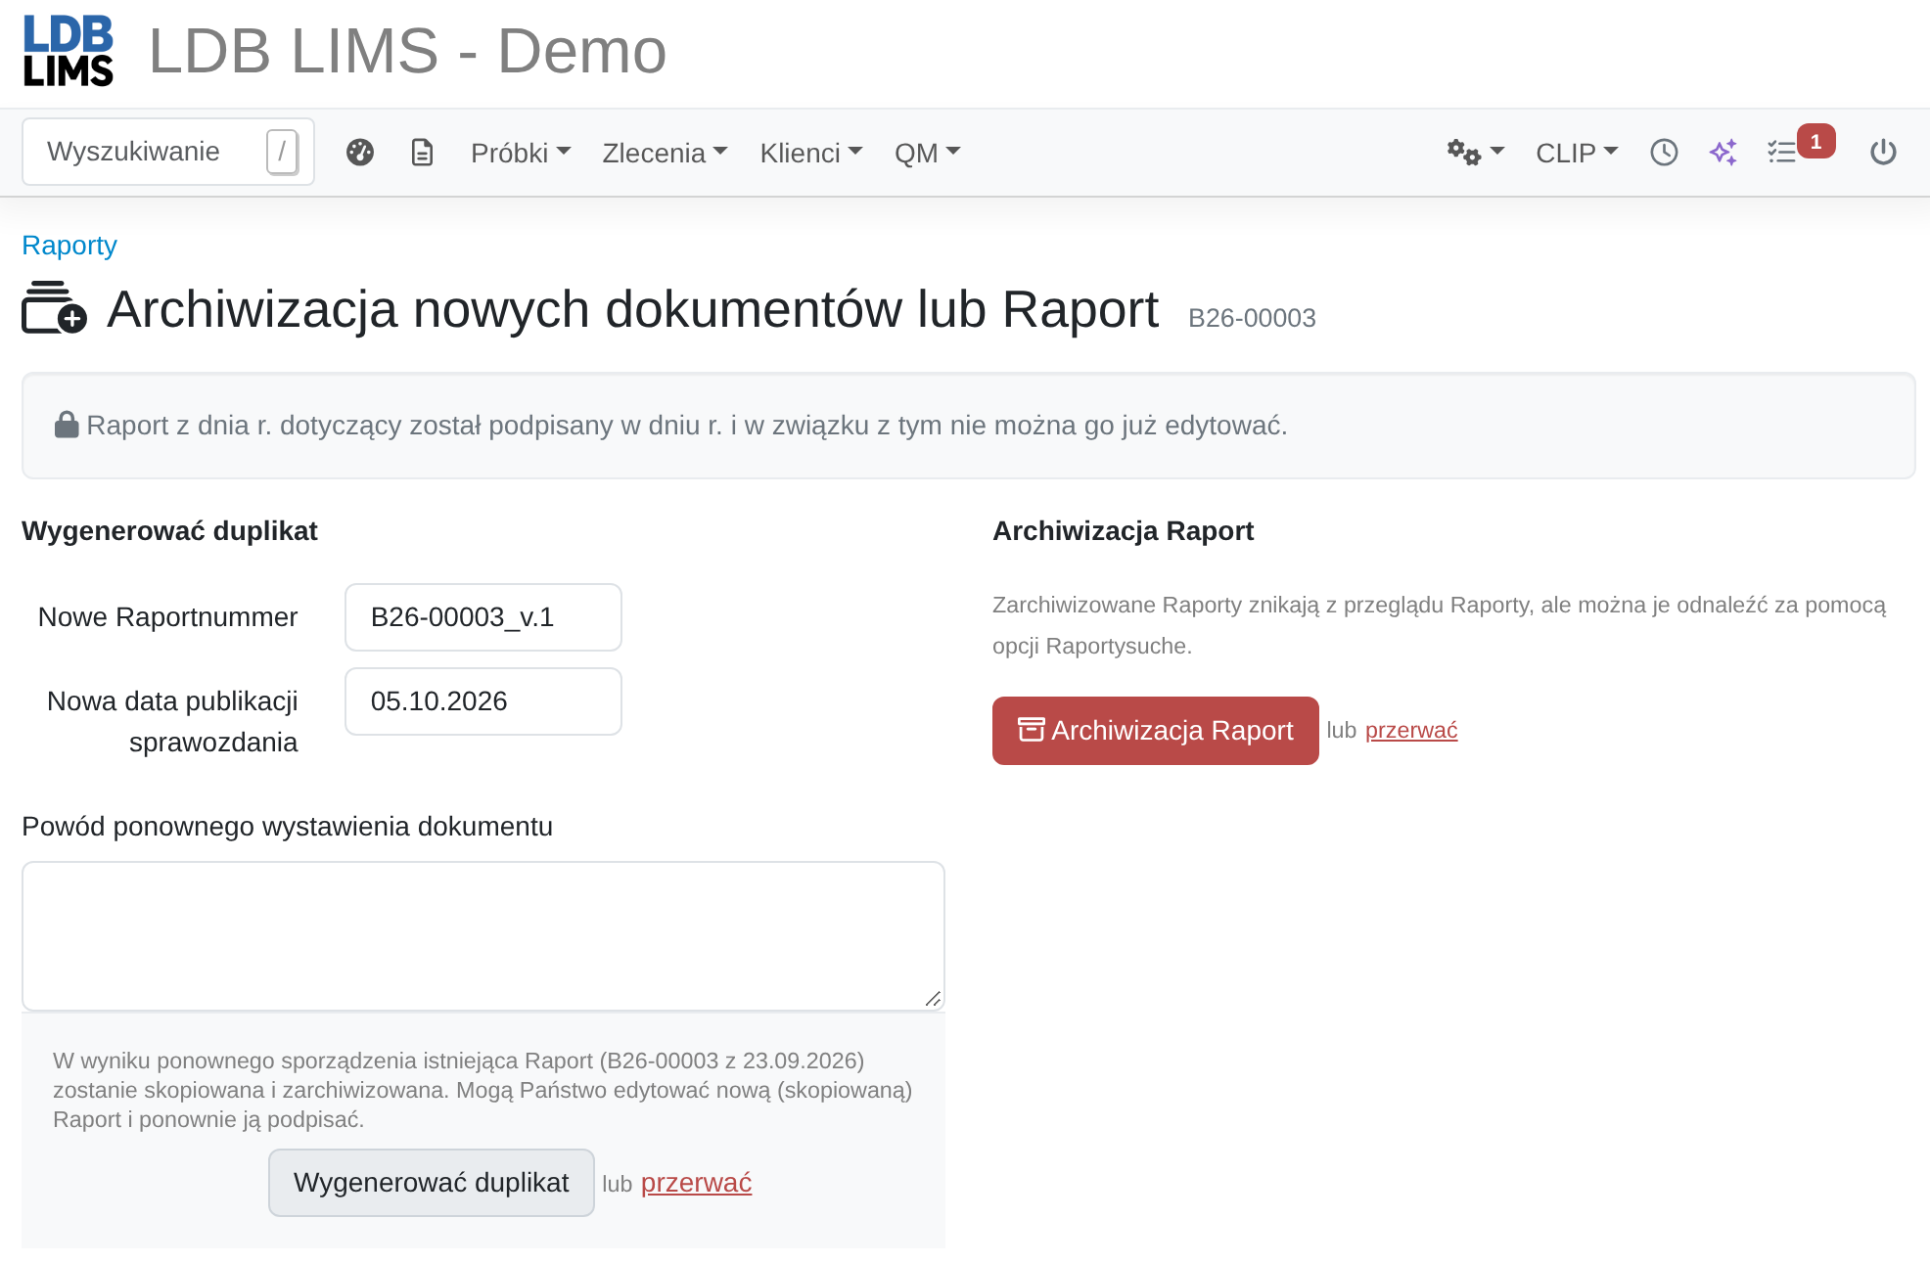The image size is (1930, 1264).
Task: Click przerwać next to Archiwizacja Raport
Action: coord(1411,730)
